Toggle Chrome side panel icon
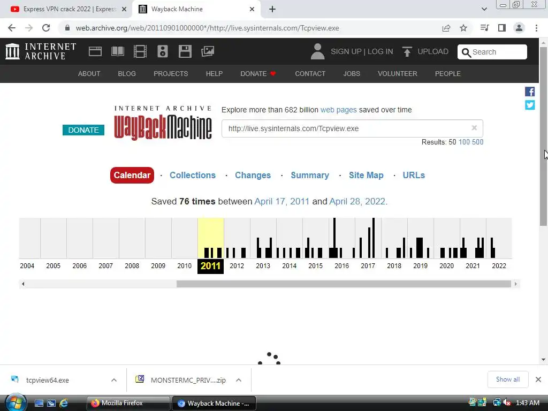 click(x=502, y=28)
